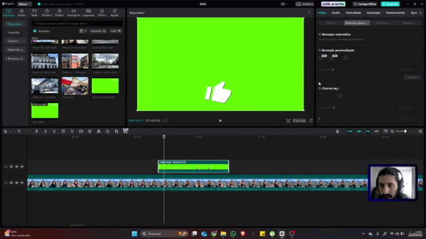Click the add marker icon in timeline toolbar
The width and height of the screenshot is (426, 239).
[72, 131]
